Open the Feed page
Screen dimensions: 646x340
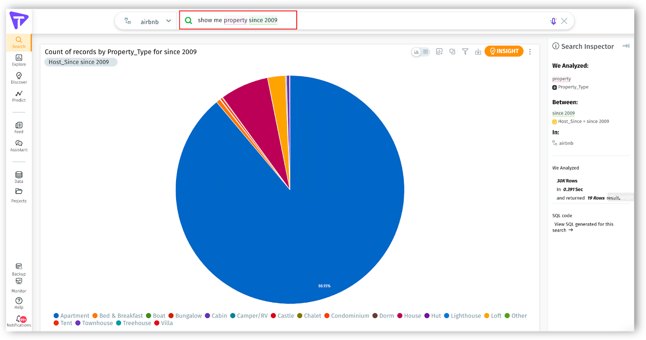(19, 128)
